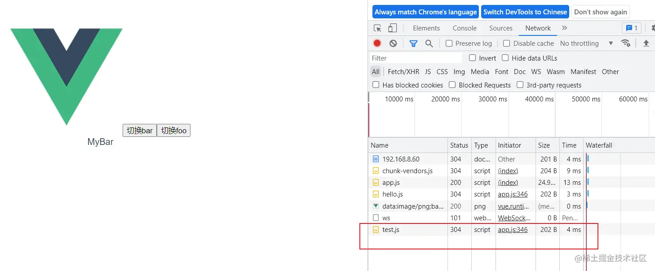
Task: Select the test.js request name
Action: (391, 229)
